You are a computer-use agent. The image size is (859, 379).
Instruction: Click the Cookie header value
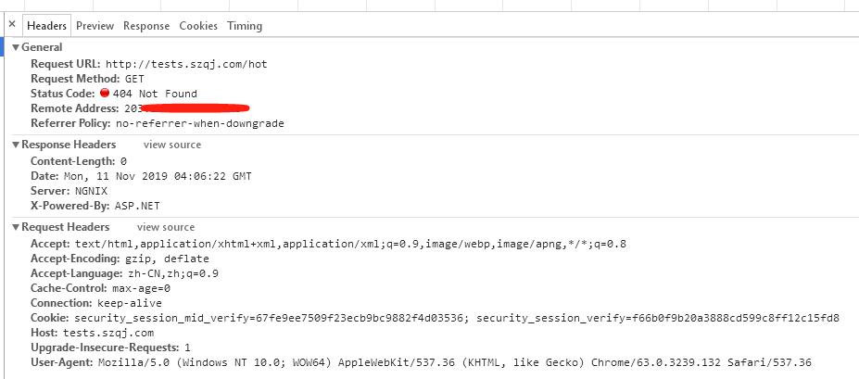click(457, 318)
